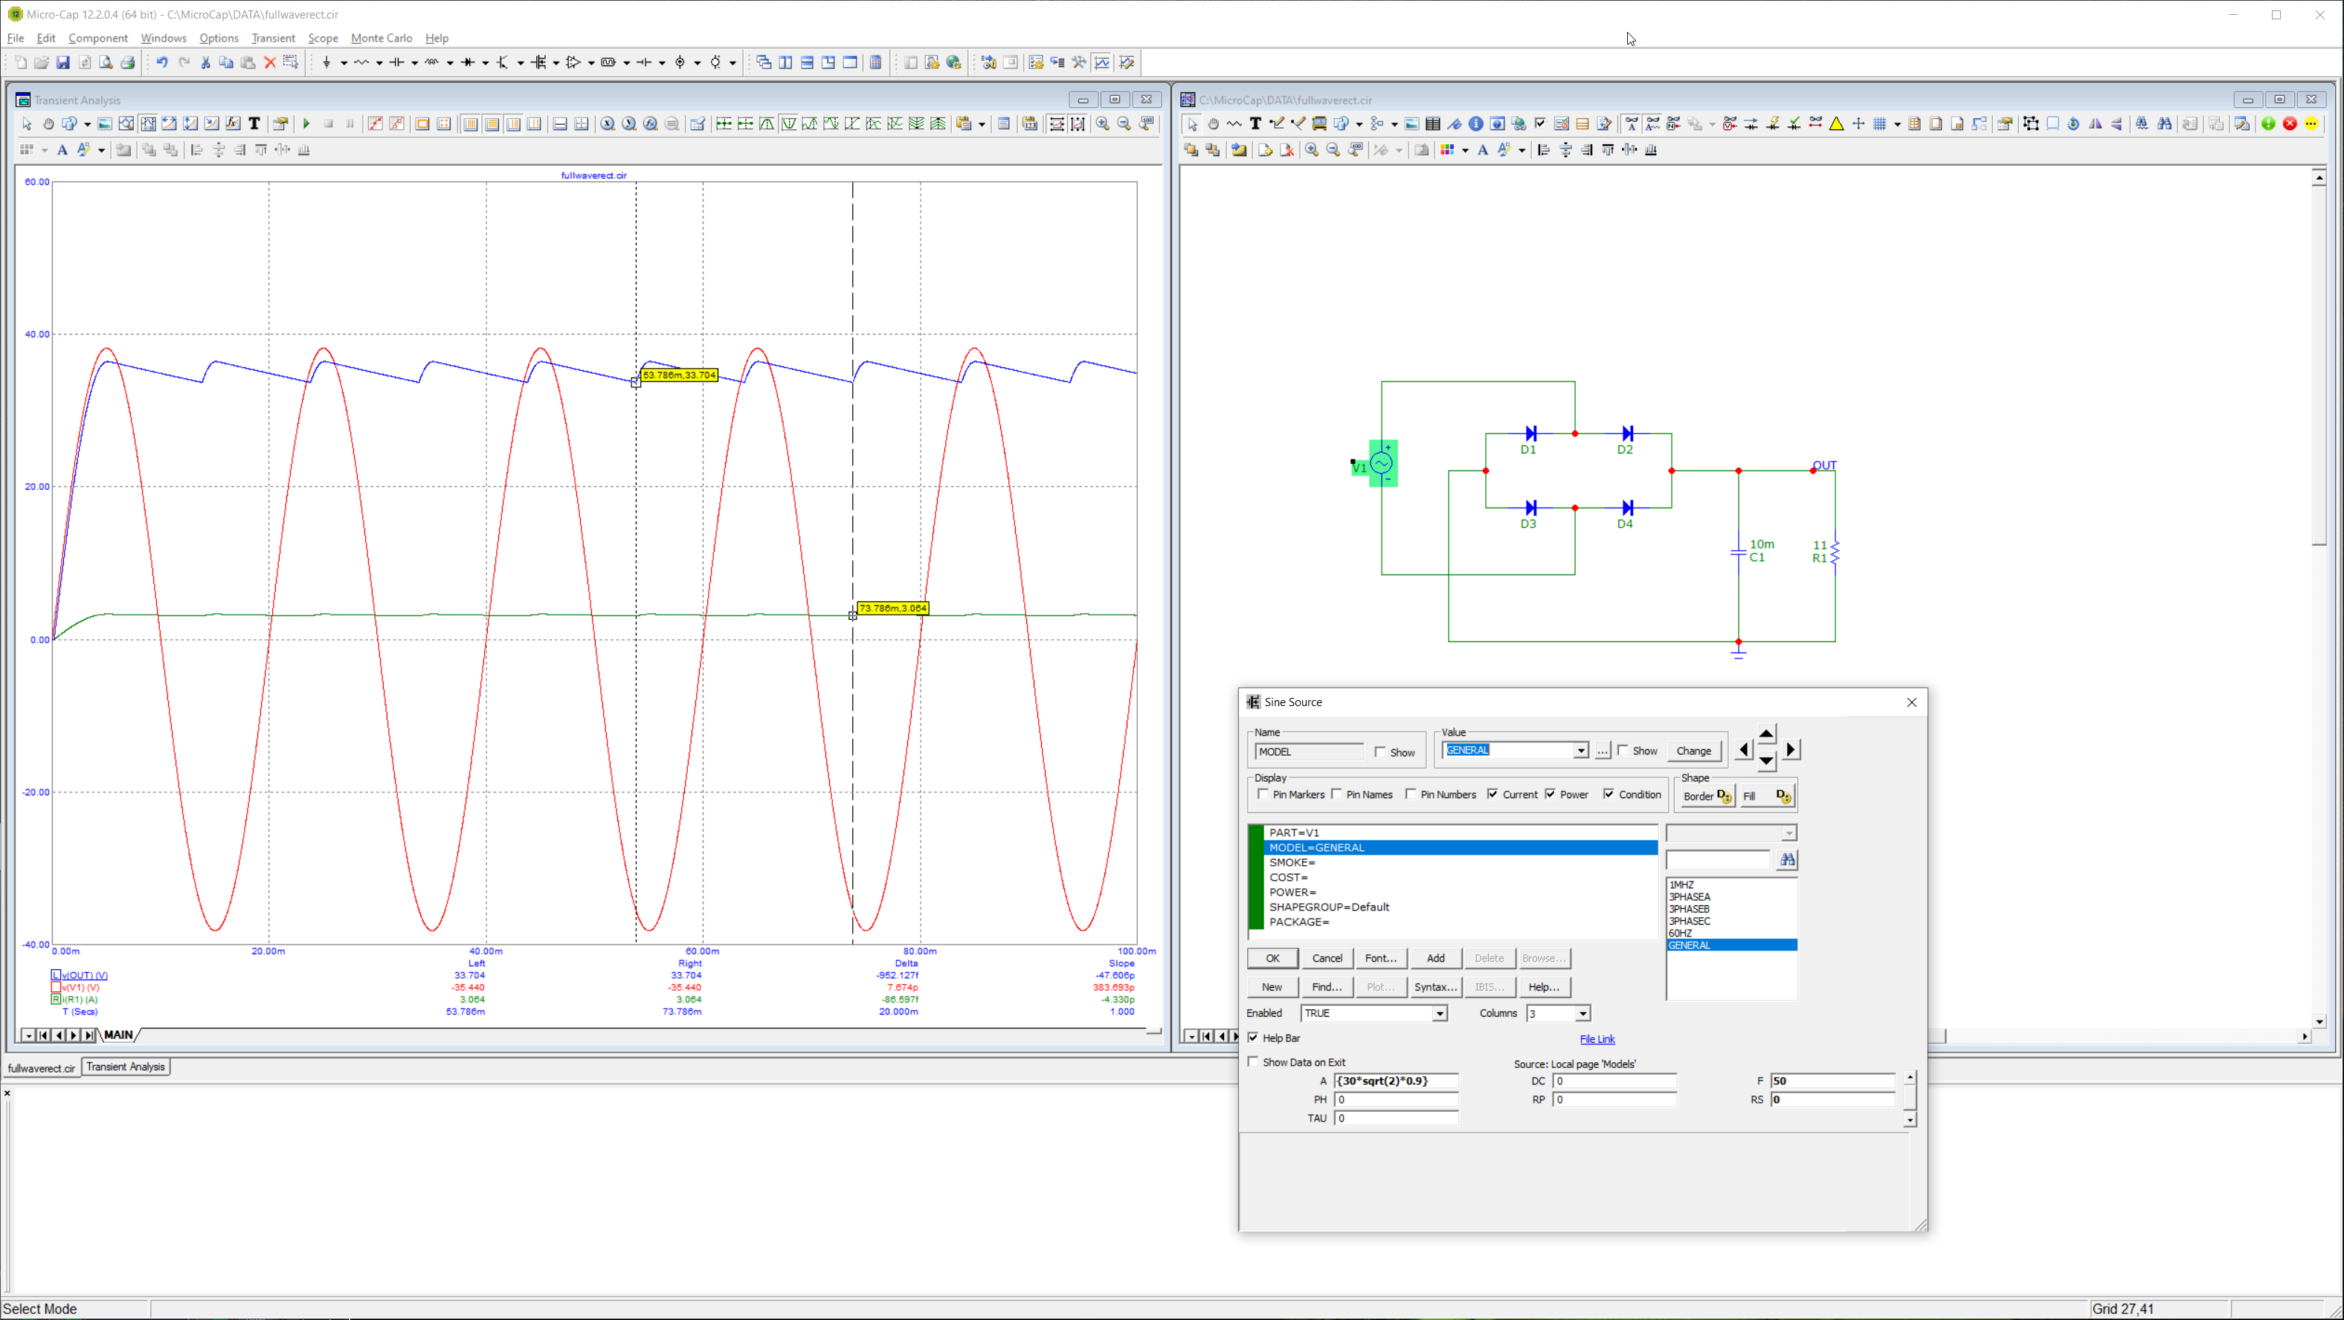Viewport: 2344px width, 1320px height.
Task: Click the green circle icon in schematic toolbar
Action: tap(2268, 125)
